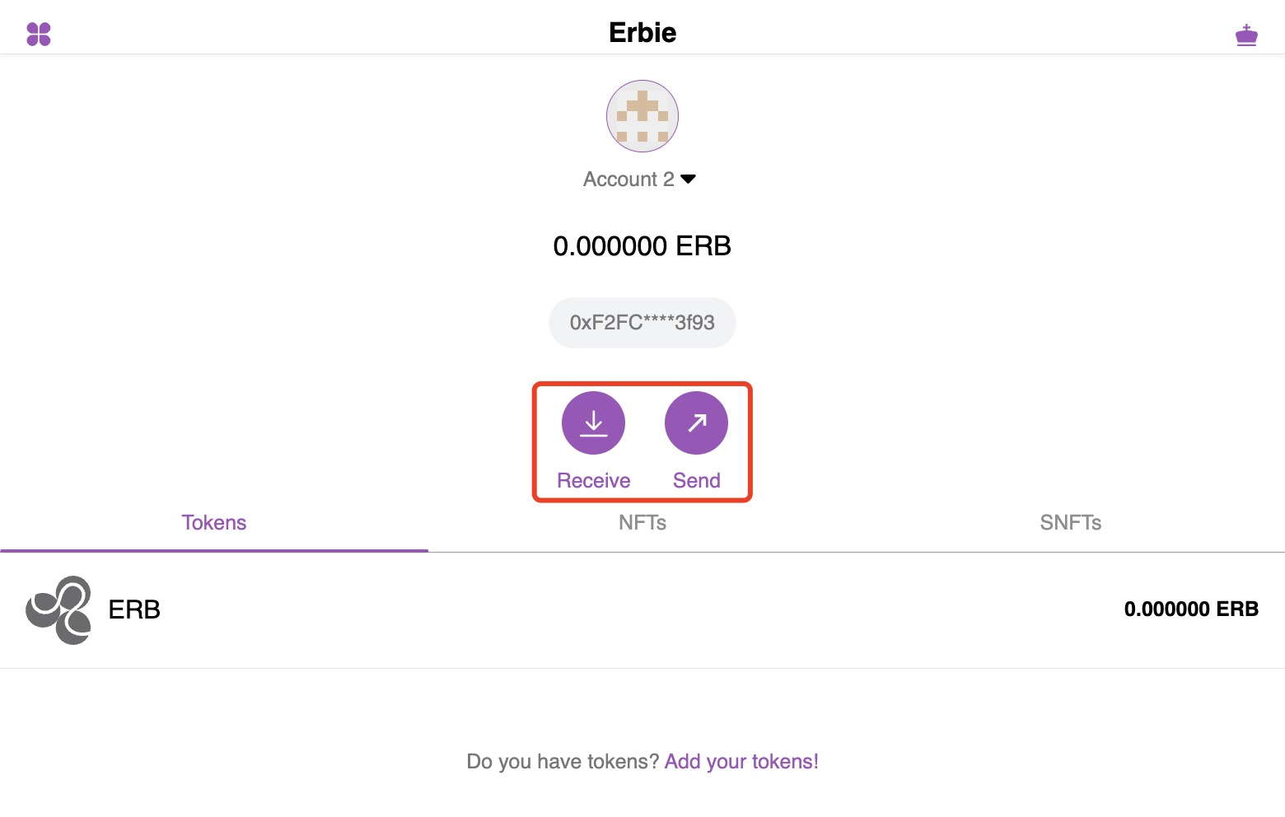Image resolution: width=1285 pixels, height=817 pixels.
Task: Click the pixelated account avatar
Action: tap(642, 116)
